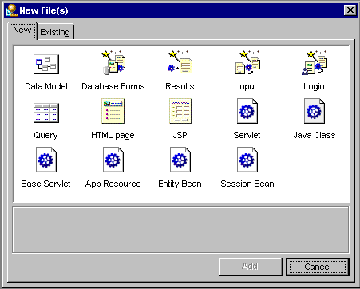Click the "HTML page" label
360x289 pixels.
click(x=113, y=135)
